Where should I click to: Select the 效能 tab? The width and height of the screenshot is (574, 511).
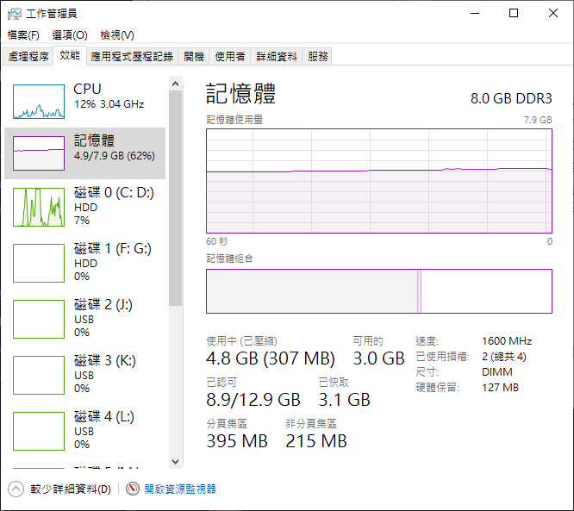click(70, 56)
